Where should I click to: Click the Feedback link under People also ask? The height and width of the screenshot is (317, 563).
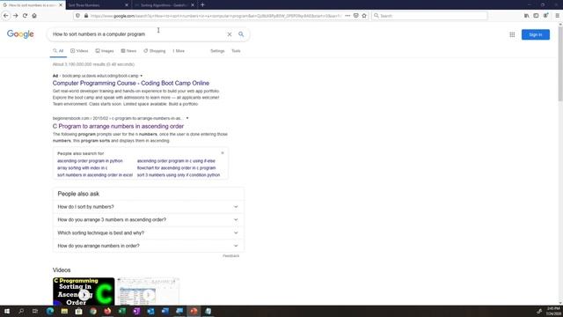pos(230,256)
